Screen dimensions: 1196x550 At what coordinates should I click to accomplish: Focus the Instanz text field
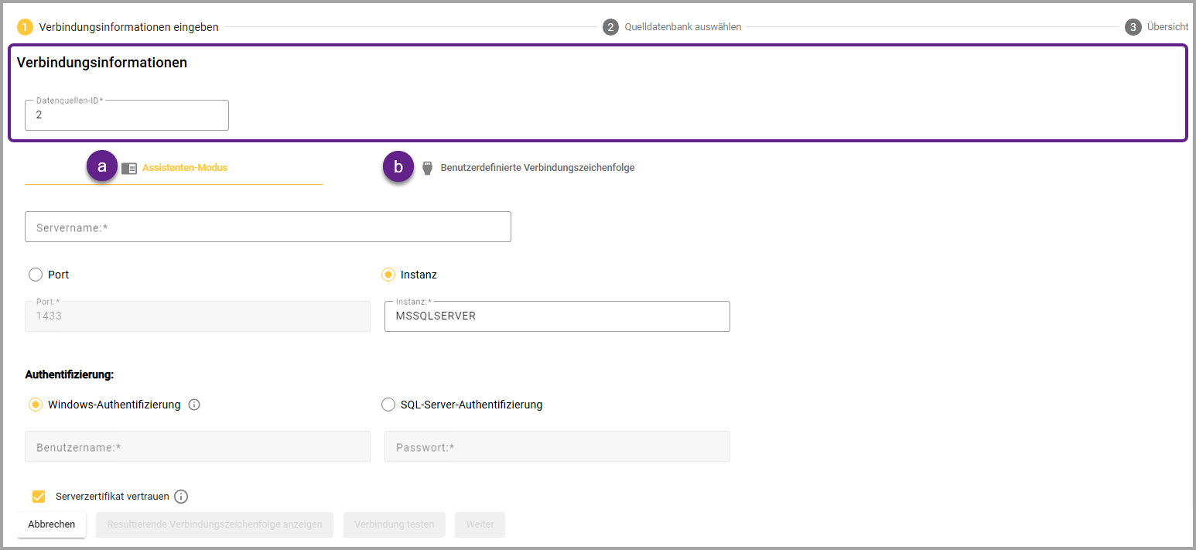(556, 316)
